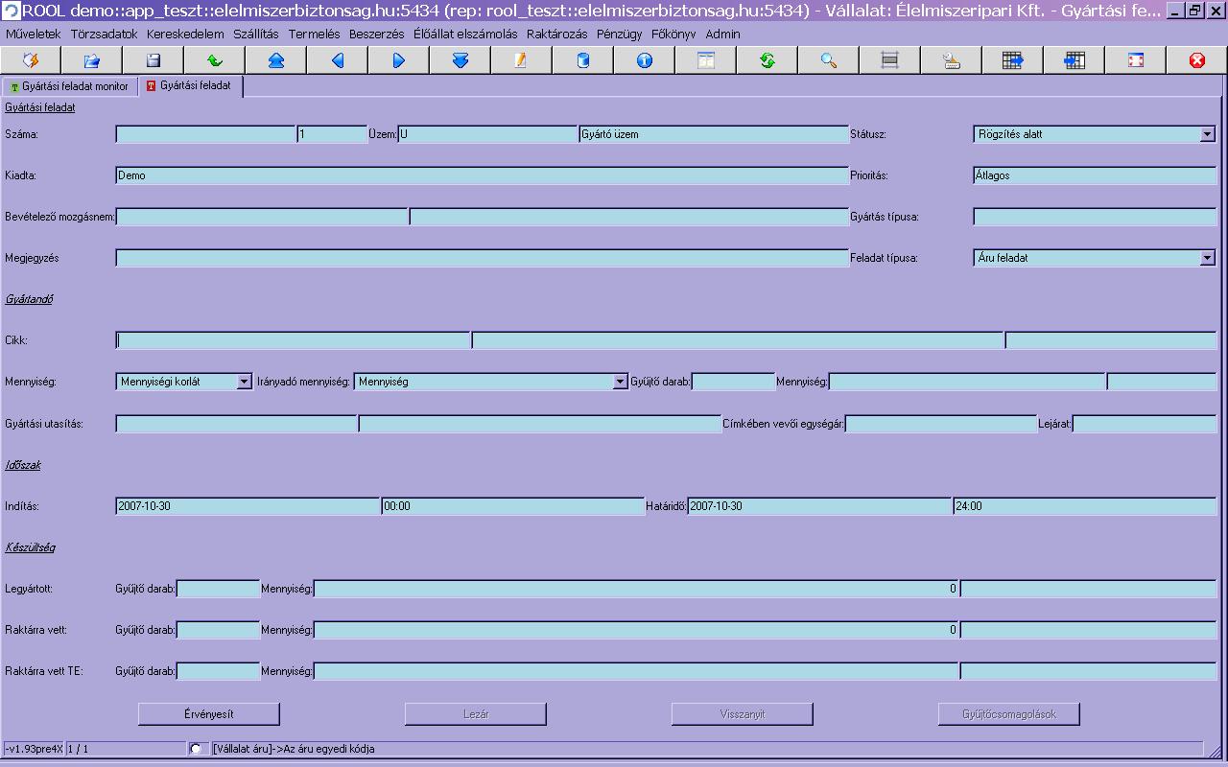Open the Feladat típusa dropdown
The height and width of the screenshot is (767, 1228).
[x=1208, y=258]
